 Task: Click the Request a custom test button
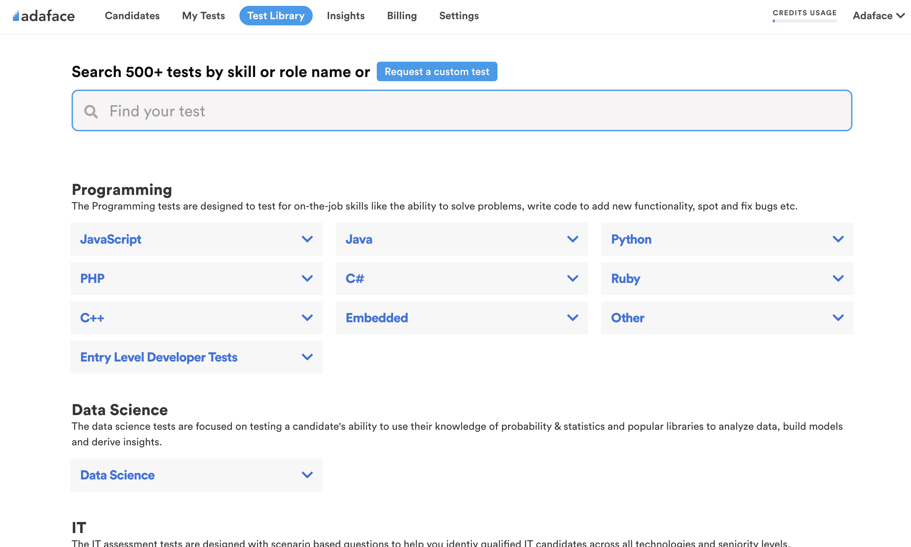pyautogui.click(x=437, y=71)
